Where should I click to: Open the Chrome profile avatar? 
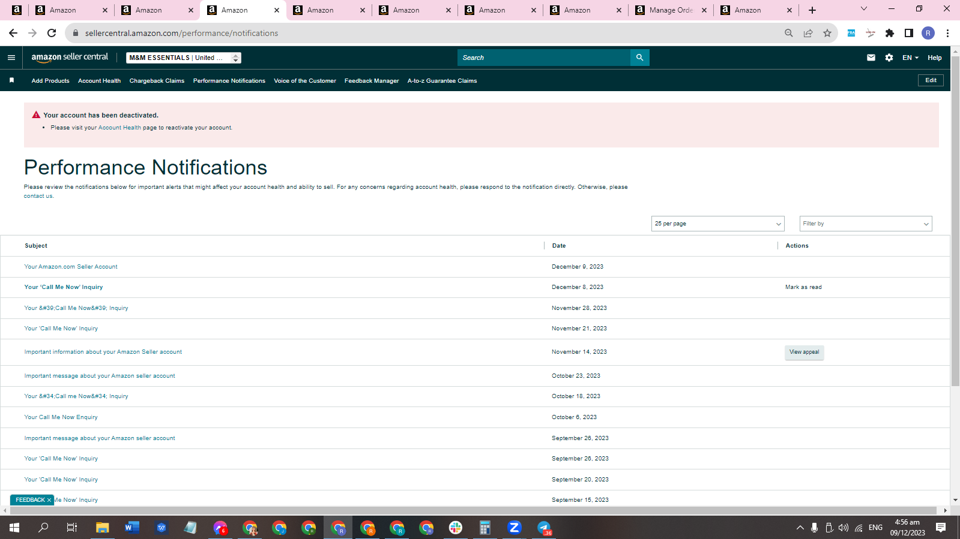[x=928, y=33]
